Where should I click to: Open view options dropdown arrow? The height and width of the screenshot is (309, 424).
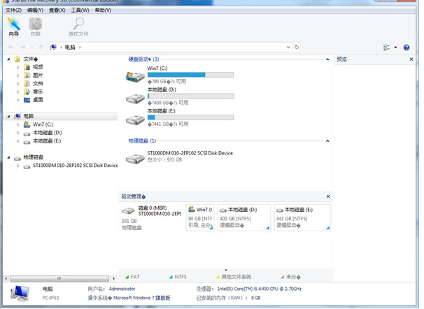click(x=395, y=48)
